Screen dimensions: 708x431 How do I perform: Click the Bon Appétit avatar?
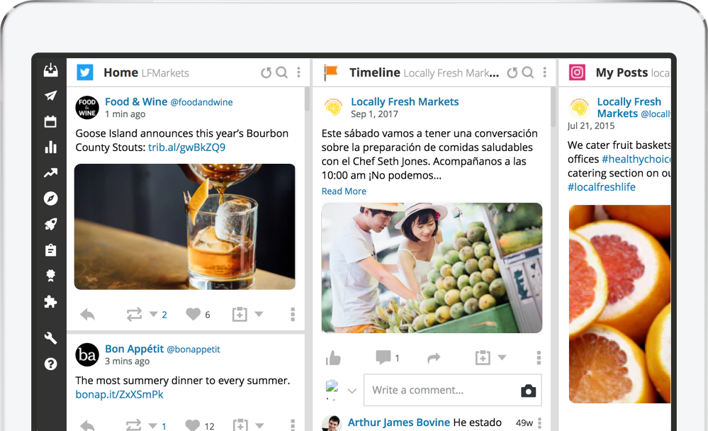[87, 354]
